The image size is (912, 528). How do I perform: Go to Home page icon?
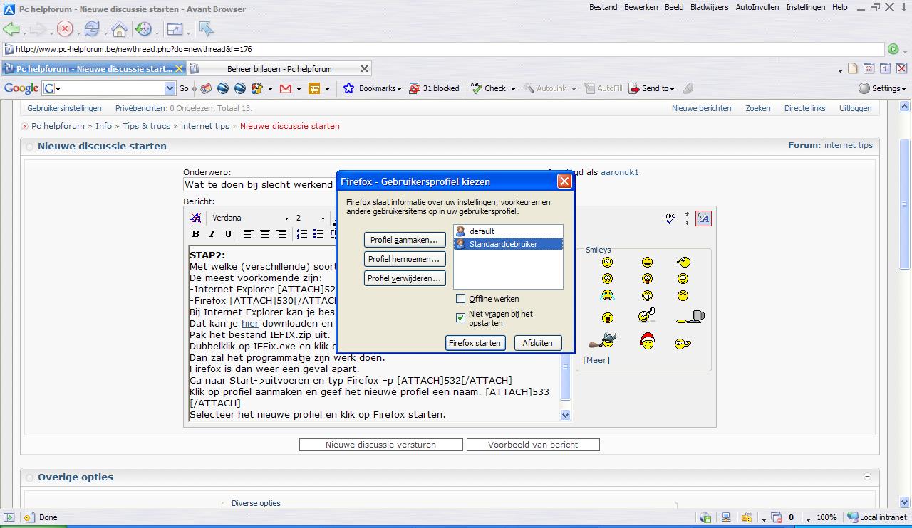point(119,29)
